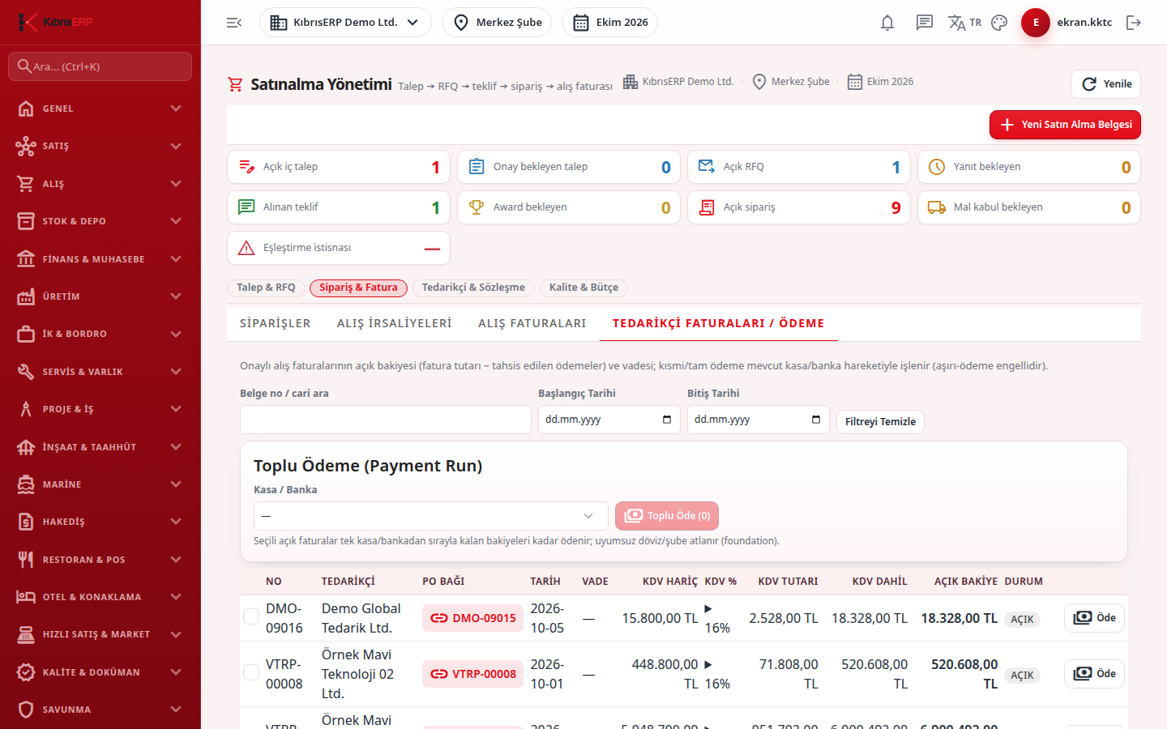
Task: Open notifications bell icon
Action: pyautogui.click(x=887, y=23)
